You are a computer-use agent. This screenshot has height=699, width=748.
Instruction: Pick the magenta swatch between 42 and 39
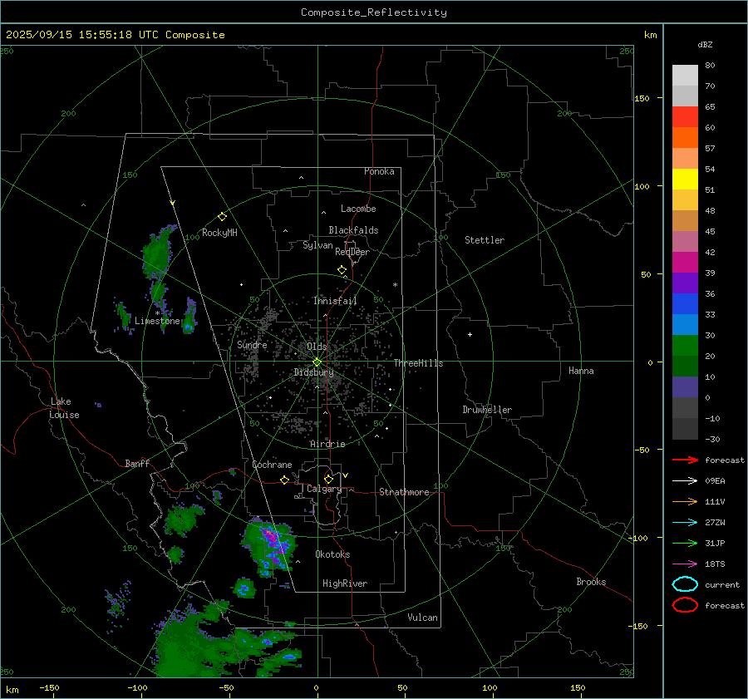pos(685,263)
